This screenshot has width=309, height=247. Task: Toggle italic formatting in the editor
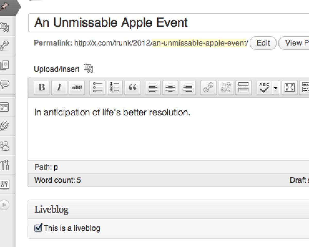[x=59, y=87]
